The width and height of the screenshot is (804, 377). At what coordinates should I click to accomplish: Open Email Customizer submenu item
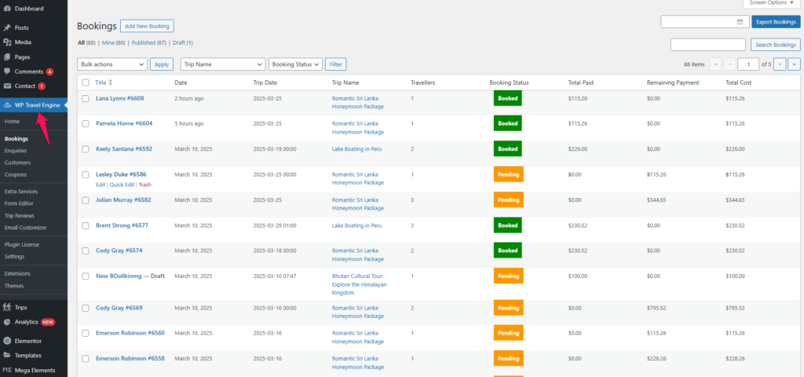tap(26, 227)
